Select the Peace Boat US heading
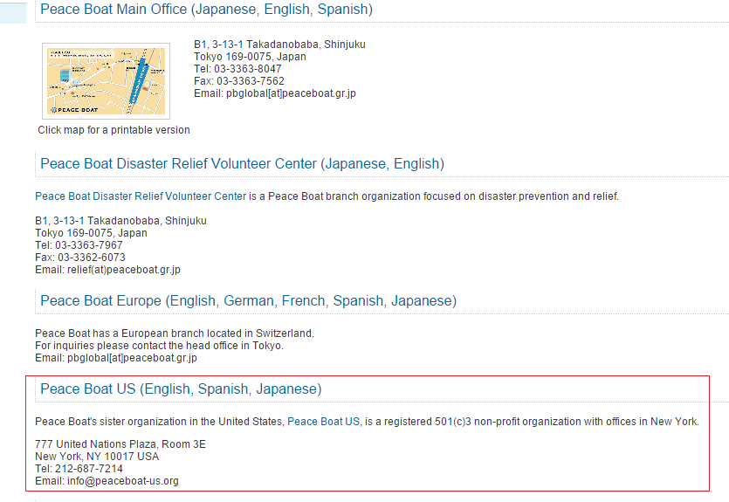729x502 pixels. [x=181, y=389]
